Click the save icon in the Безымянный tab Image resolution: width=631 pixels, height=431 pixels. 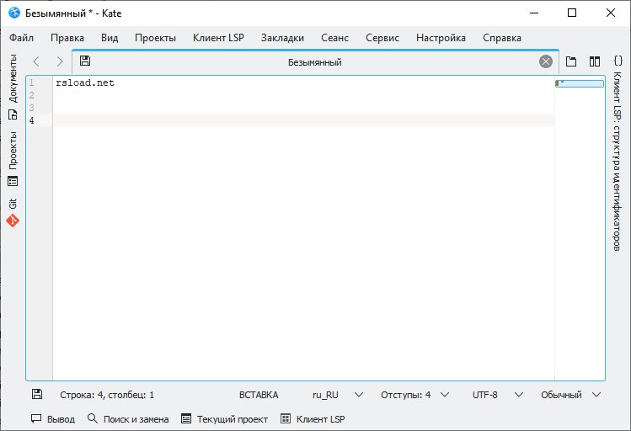pyautogui.click(x=85, y=61)
